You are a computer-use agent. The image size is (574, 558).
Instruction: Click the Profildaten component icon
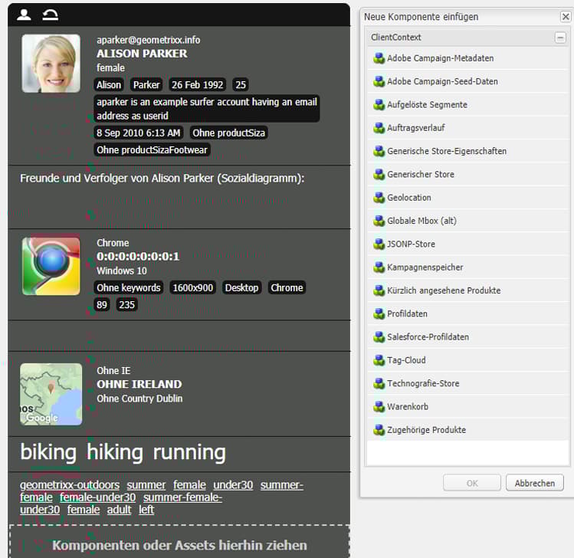click(x=379, y=313)
